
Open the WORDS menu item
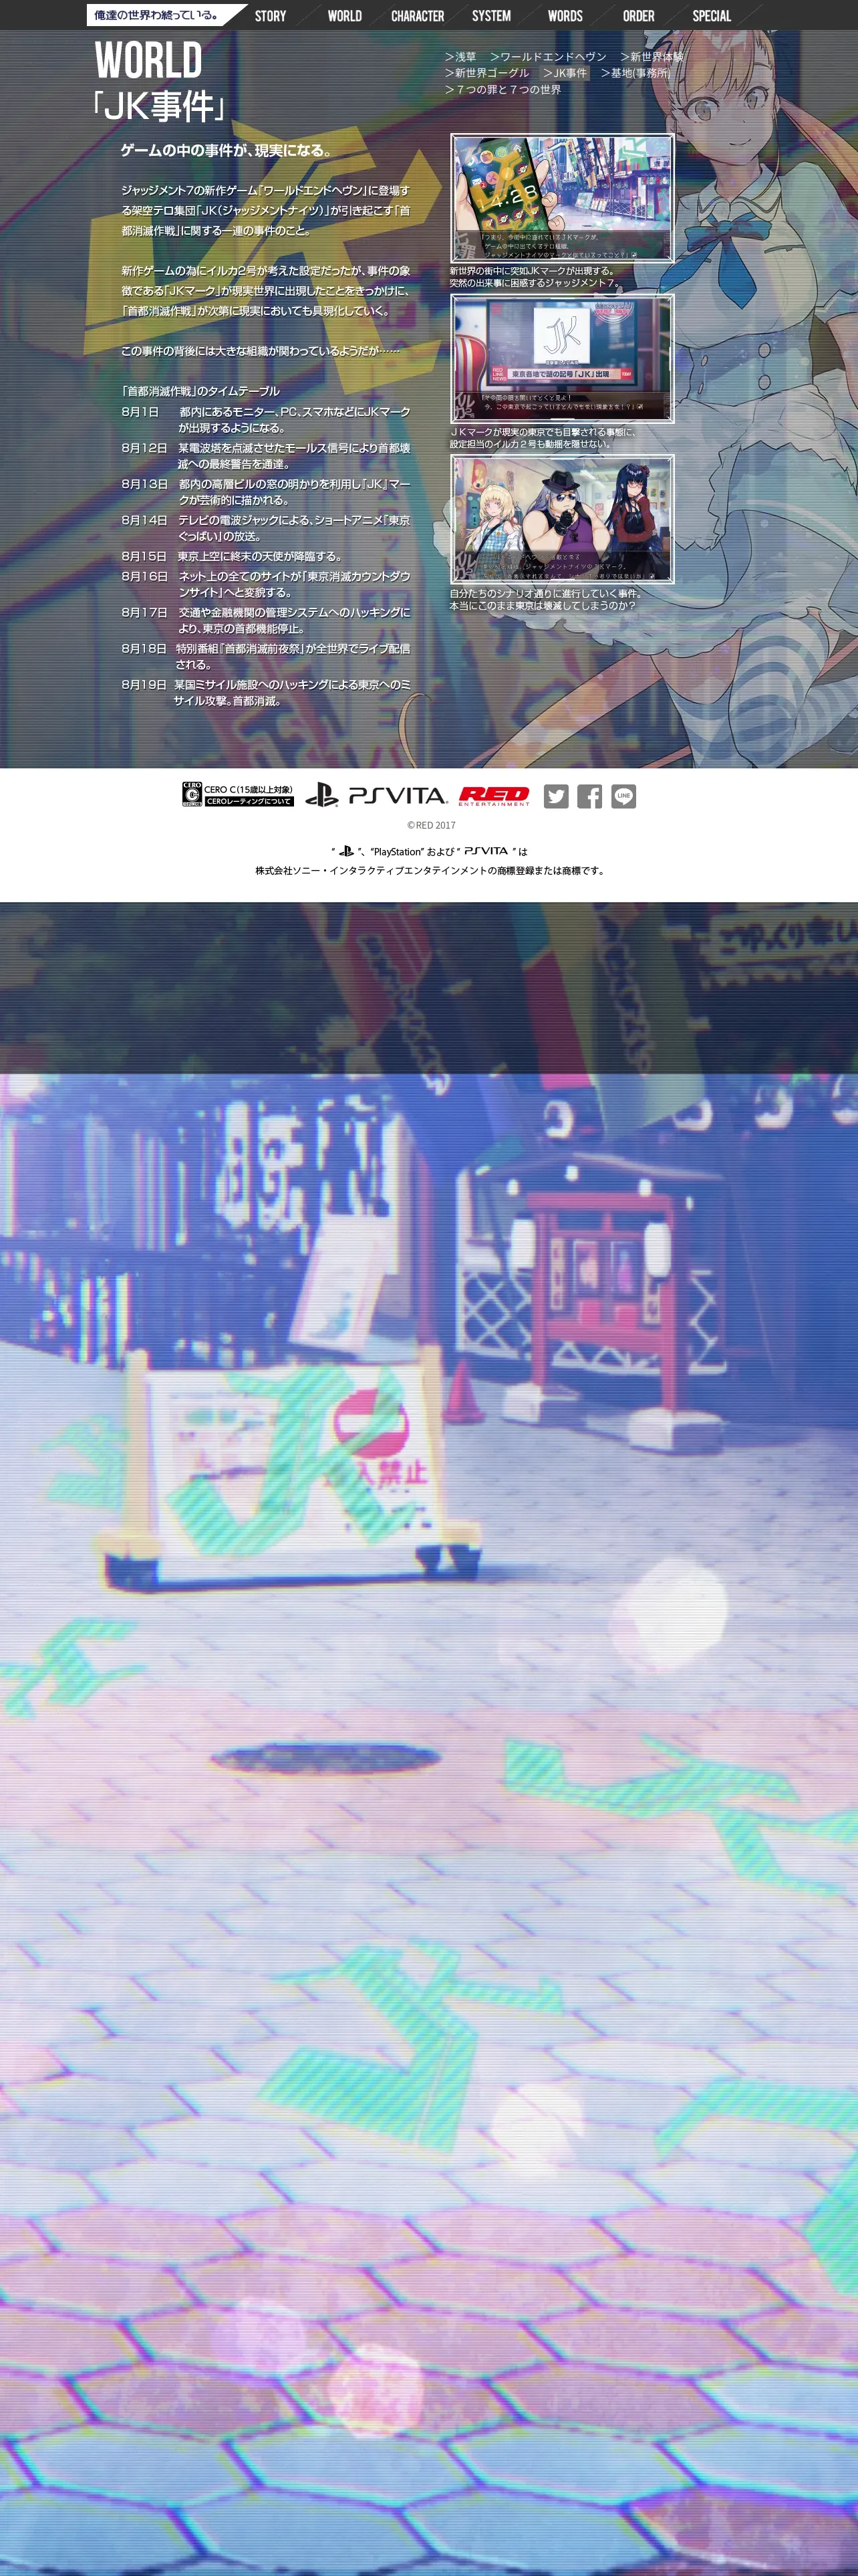(x=565, y=16)
